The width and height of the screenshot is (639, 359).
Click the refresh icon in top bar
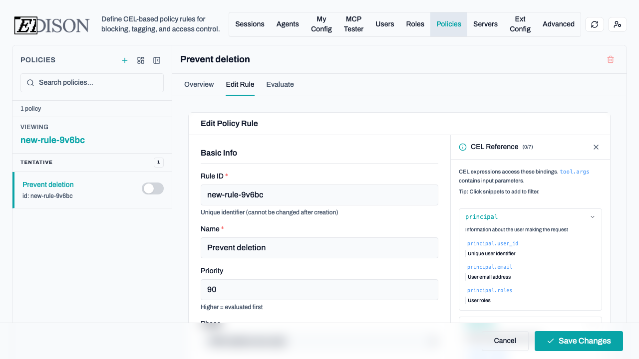(594, 24)
